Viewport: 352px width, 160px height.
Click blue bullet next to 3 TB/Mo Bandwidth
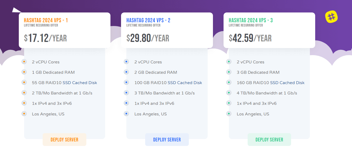pyautogui.click(x=126, y=93)
